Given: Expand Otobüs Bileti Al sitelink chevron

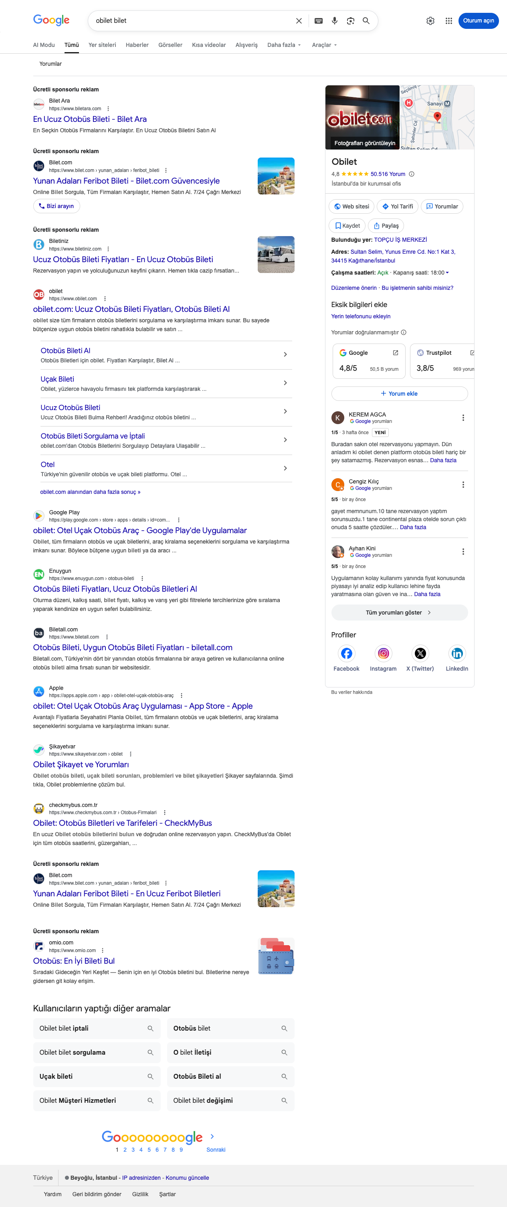Looking at the screenshot, I should [285, 355].
